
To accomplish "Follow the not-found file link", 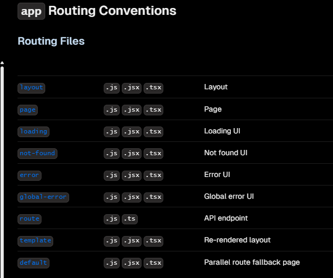I will coord(37,153).
